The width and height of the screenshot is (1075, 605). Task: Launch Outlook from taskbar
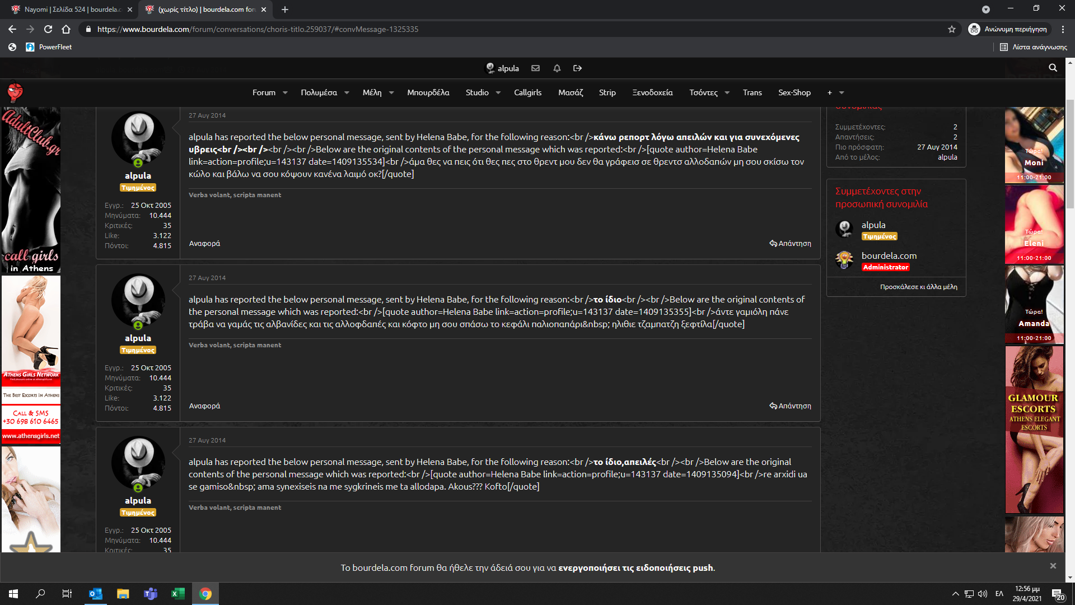96,594
